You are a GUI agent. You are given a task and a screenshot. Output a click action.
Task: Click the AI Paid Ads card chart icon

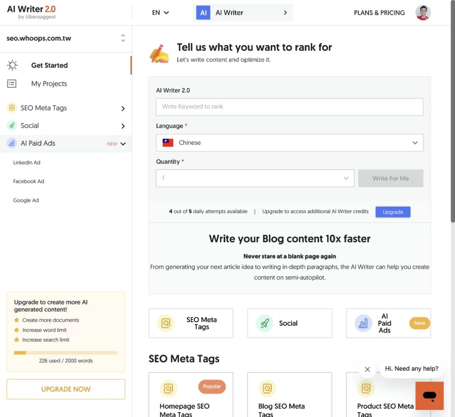point(363,323)
